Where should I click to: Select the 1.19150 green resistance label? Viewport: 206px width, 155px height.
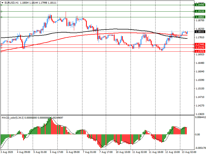click(x=200, y=11)
